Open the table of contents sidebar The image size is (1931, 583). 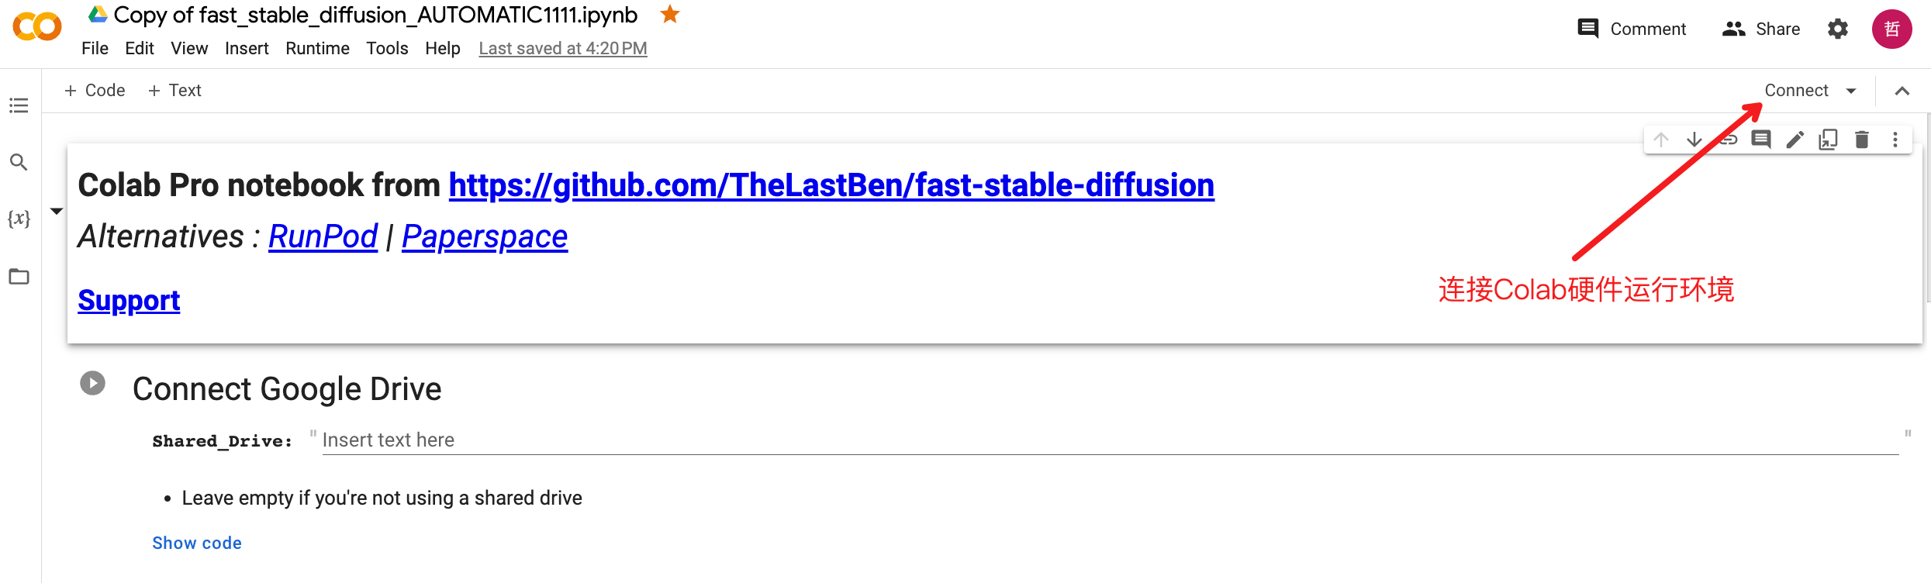point(19,105)
